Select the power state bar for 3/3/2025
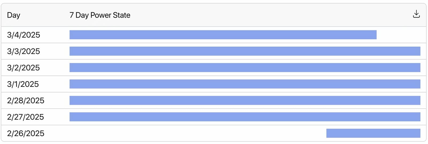Image resolution: width=428 pixels, height=144 pixels. (x=245, y=51)
